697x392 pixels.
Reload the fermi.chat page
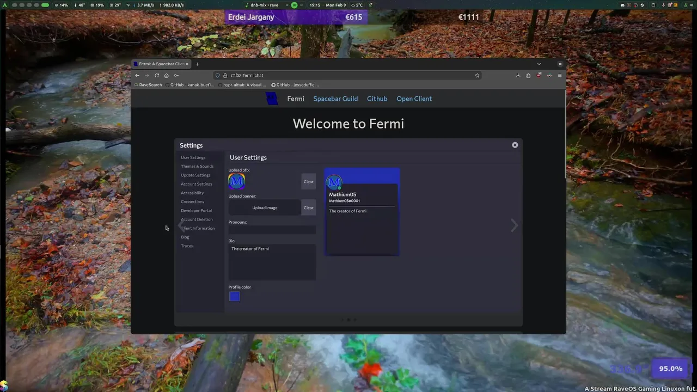click(x=157, y=75)
